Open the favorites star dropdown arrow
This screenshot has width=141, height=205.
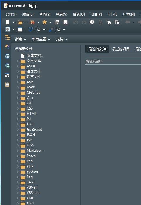coord(51,22)
